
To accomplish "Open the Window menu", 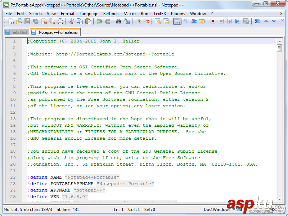I will 198,14.
